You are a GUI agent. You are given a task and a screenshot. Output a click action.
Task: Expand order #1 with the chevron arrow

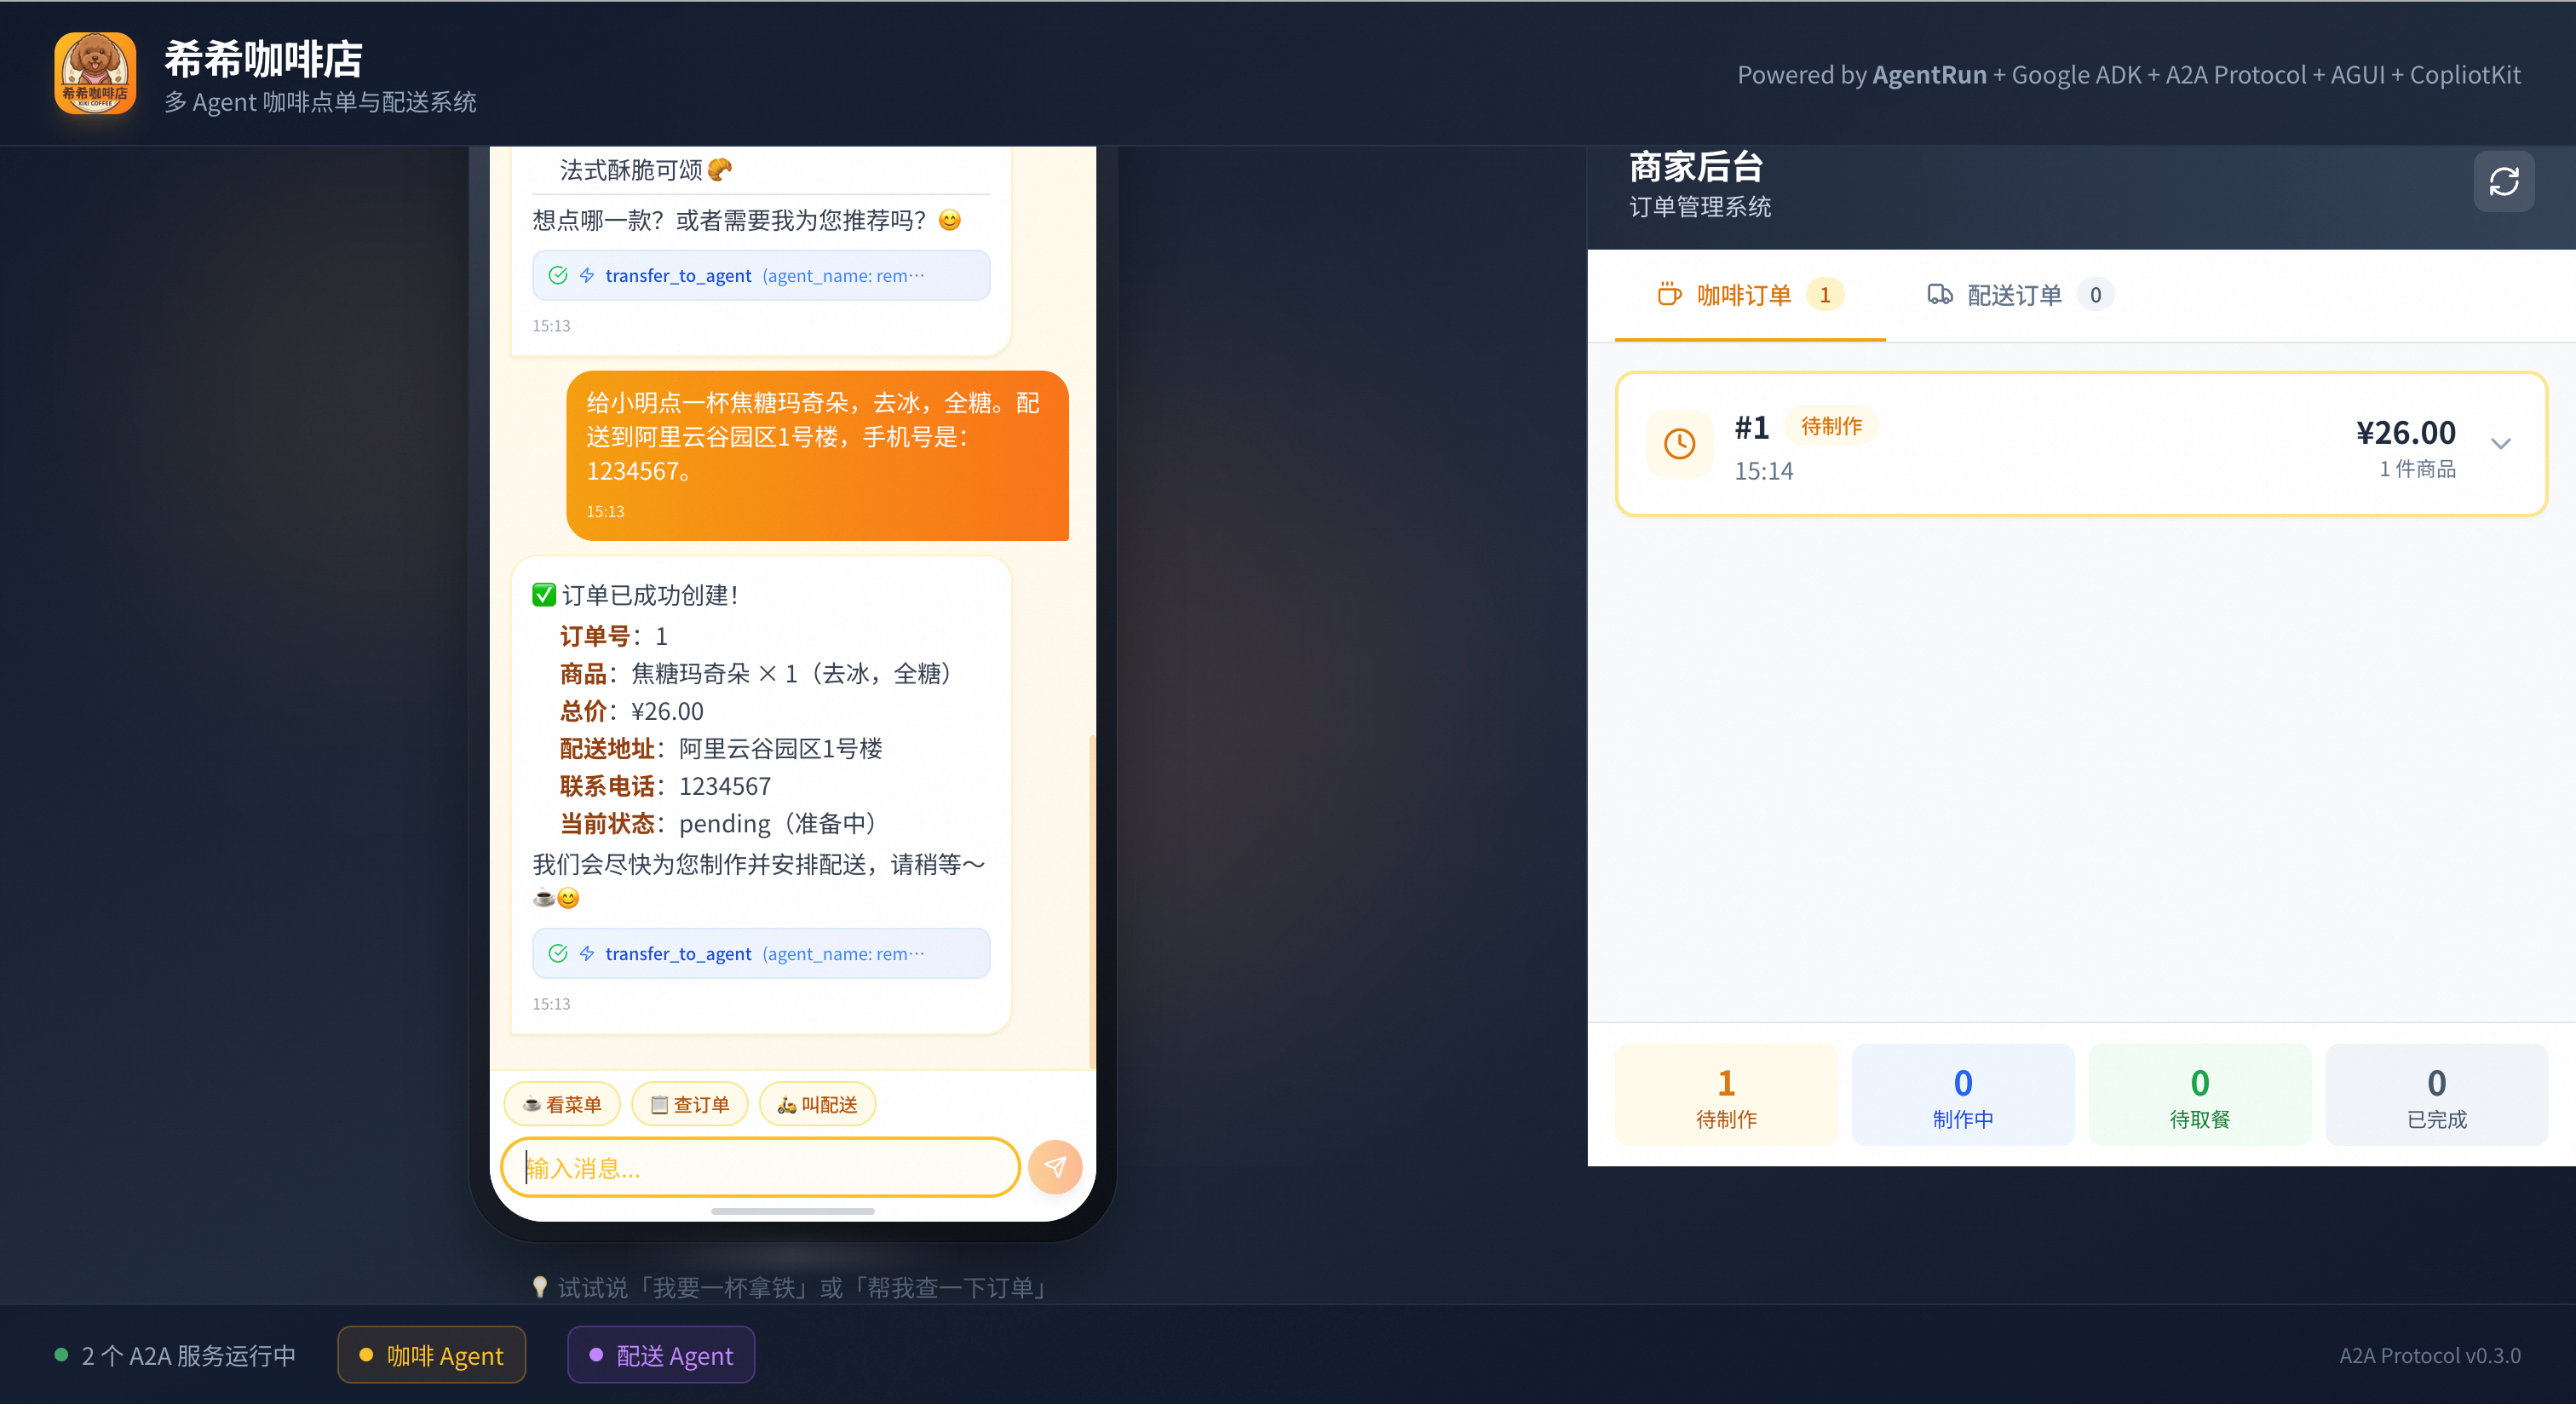point(2500,444)
